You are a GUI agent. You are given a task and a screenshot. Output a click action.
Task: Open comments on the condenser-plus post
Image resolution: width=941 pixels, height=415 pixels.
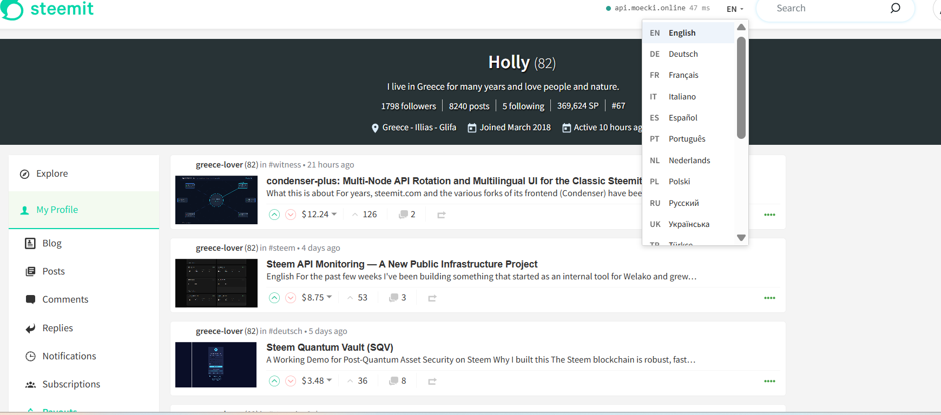[x=407, y=215]
